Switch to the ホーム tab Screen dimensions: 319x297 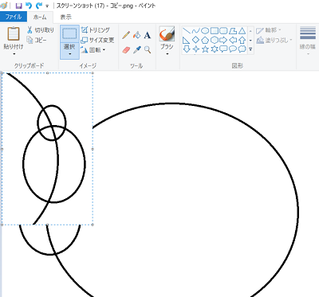tap(40, 18)
